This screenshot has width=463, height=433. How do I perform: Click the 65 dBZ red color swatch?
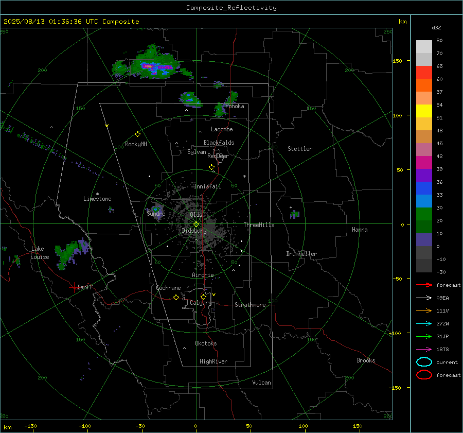(x=424, y=72)
